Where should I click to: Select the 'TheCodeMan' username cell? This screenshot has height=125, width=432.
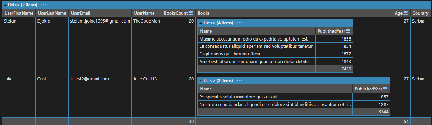point(146,21)
